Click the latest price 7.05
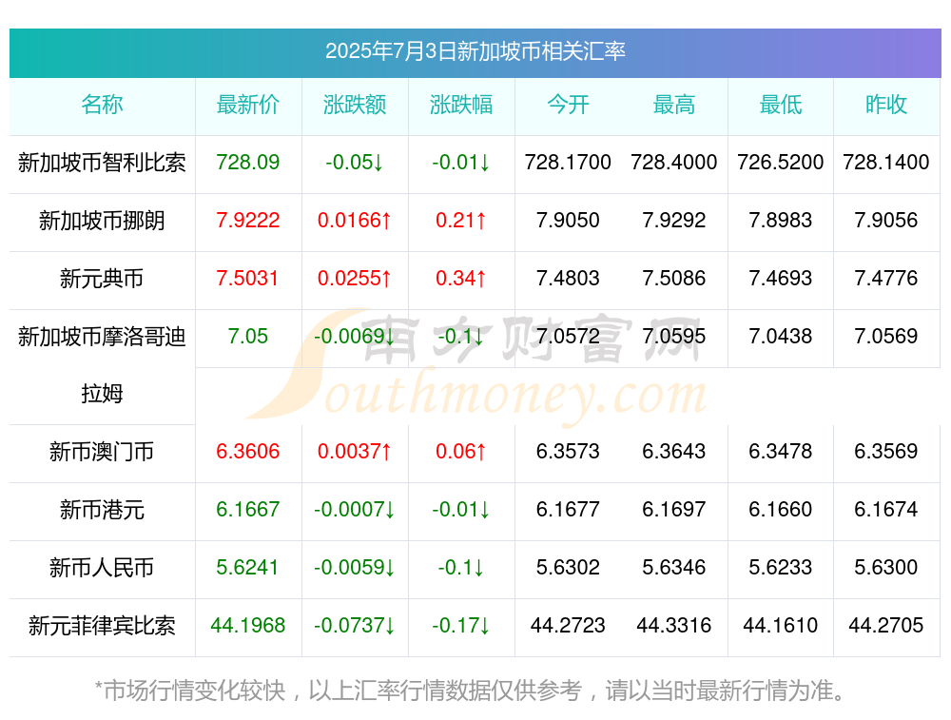The height and width of the screenshot is (720, 951). point(248,336)
